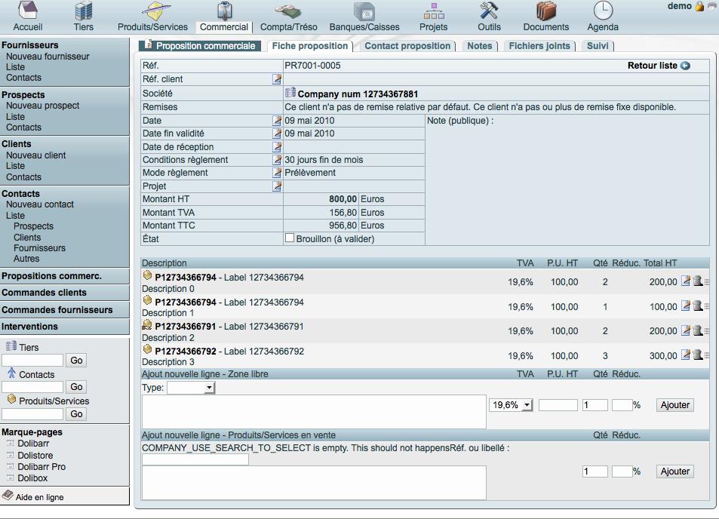Viewport: 719px width, 519px height.
Task: Click Ajouter in Produits/Services en vente section
Action: tap(675, 471)
